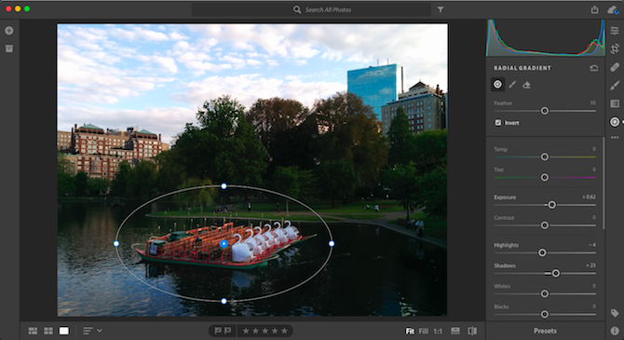This screenshot has width=624, height=340.
Task: Switch to Square Grid view
Action: tap(48, 331)
